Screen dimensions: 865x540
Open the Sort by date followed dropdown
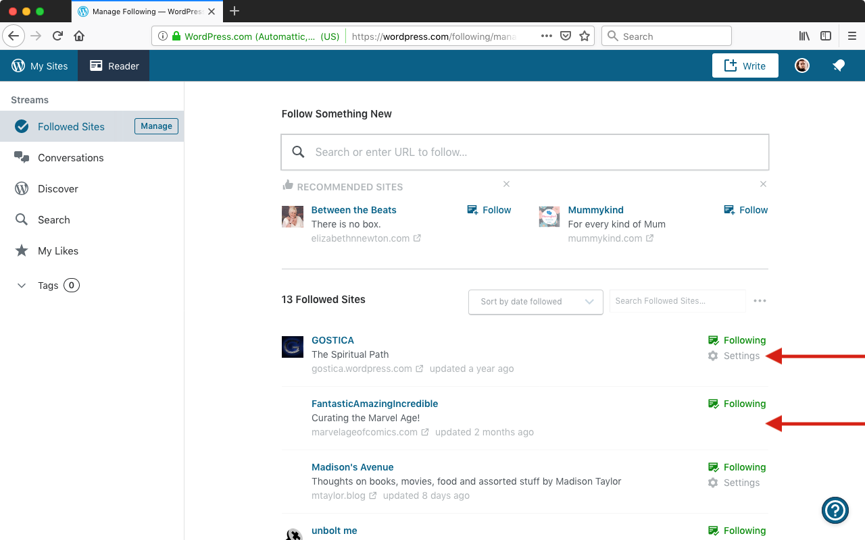click(x=535, y=302)
